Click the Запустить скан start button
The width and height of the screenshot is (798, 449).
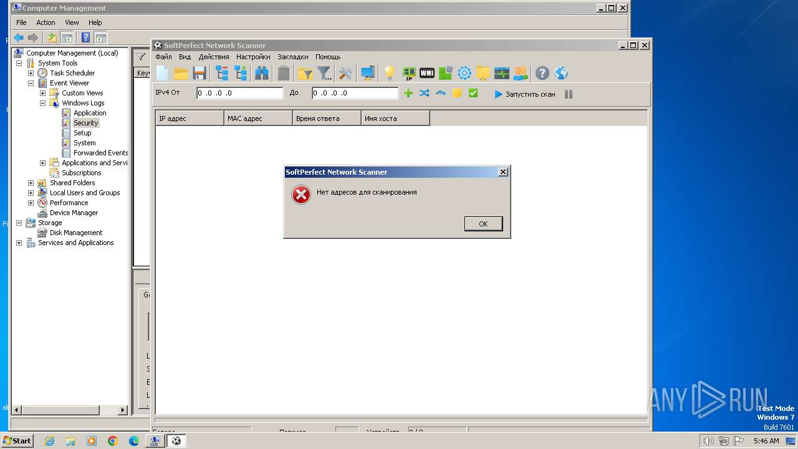(x=524, y=94)
